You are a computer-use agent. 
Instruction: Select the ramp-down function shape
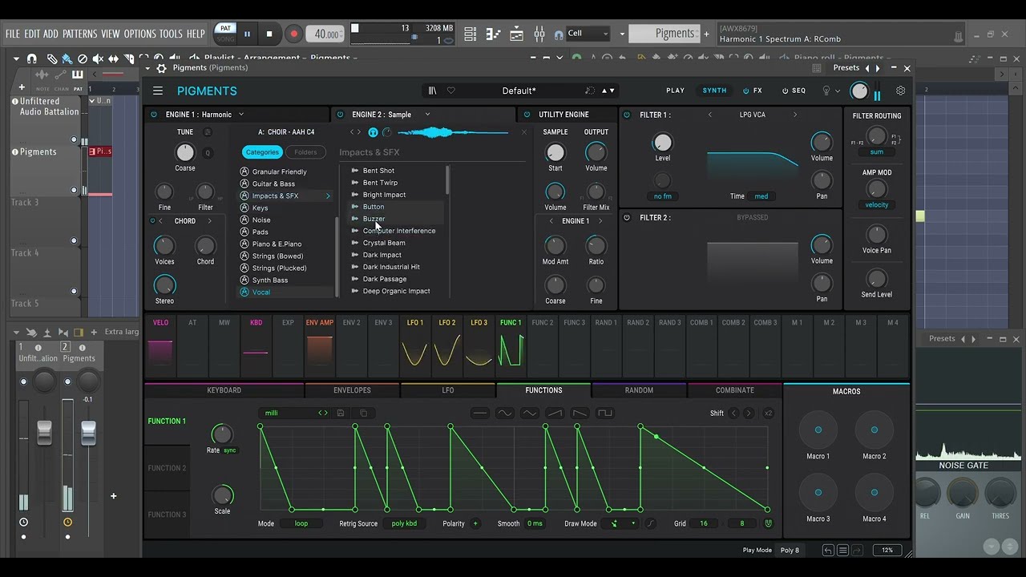(580, 413)
